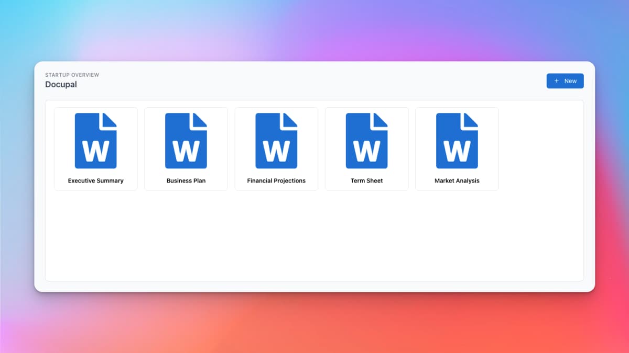This screenshot has height=353, width=629.
Task: Click the Market Analysis document icon
Action: (457, 141)
